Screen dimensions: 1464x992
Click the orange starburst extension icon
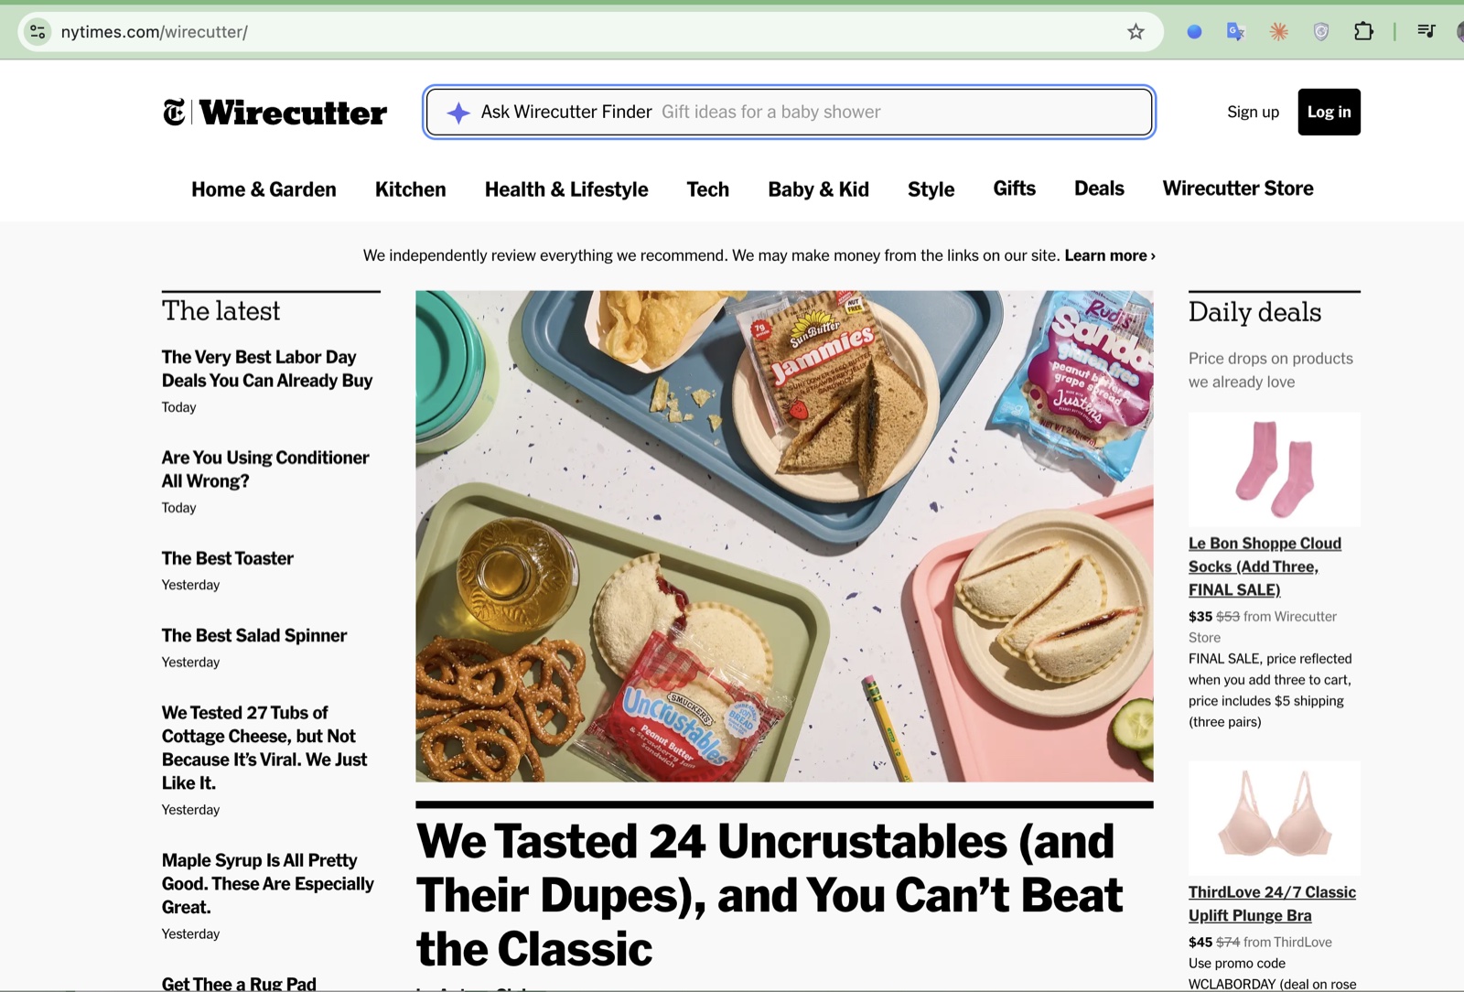1279,32
